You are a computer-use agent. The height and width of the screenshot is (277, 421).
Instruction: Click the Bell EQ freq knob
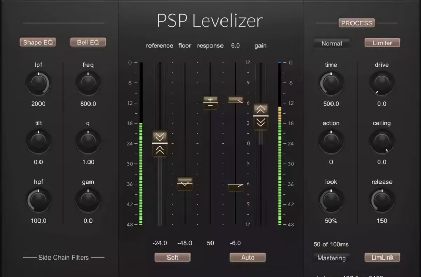[88, 84]
